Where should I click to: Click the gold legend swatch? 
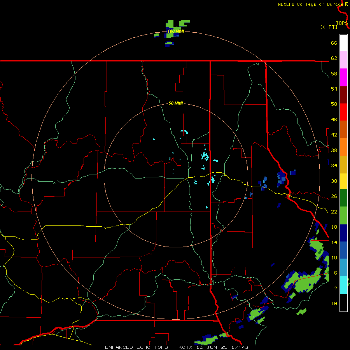click(x=343, y=164)
